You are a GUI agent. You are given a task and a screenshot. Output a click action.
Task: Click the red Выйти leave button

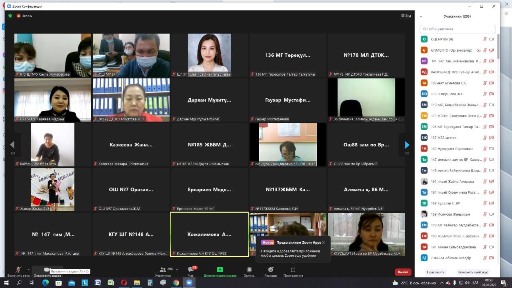[403, 272]
